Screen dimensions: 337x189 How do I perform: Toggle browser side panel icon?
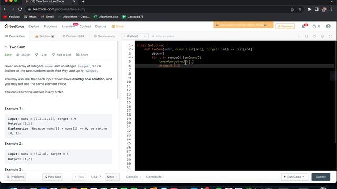(316, 9)
